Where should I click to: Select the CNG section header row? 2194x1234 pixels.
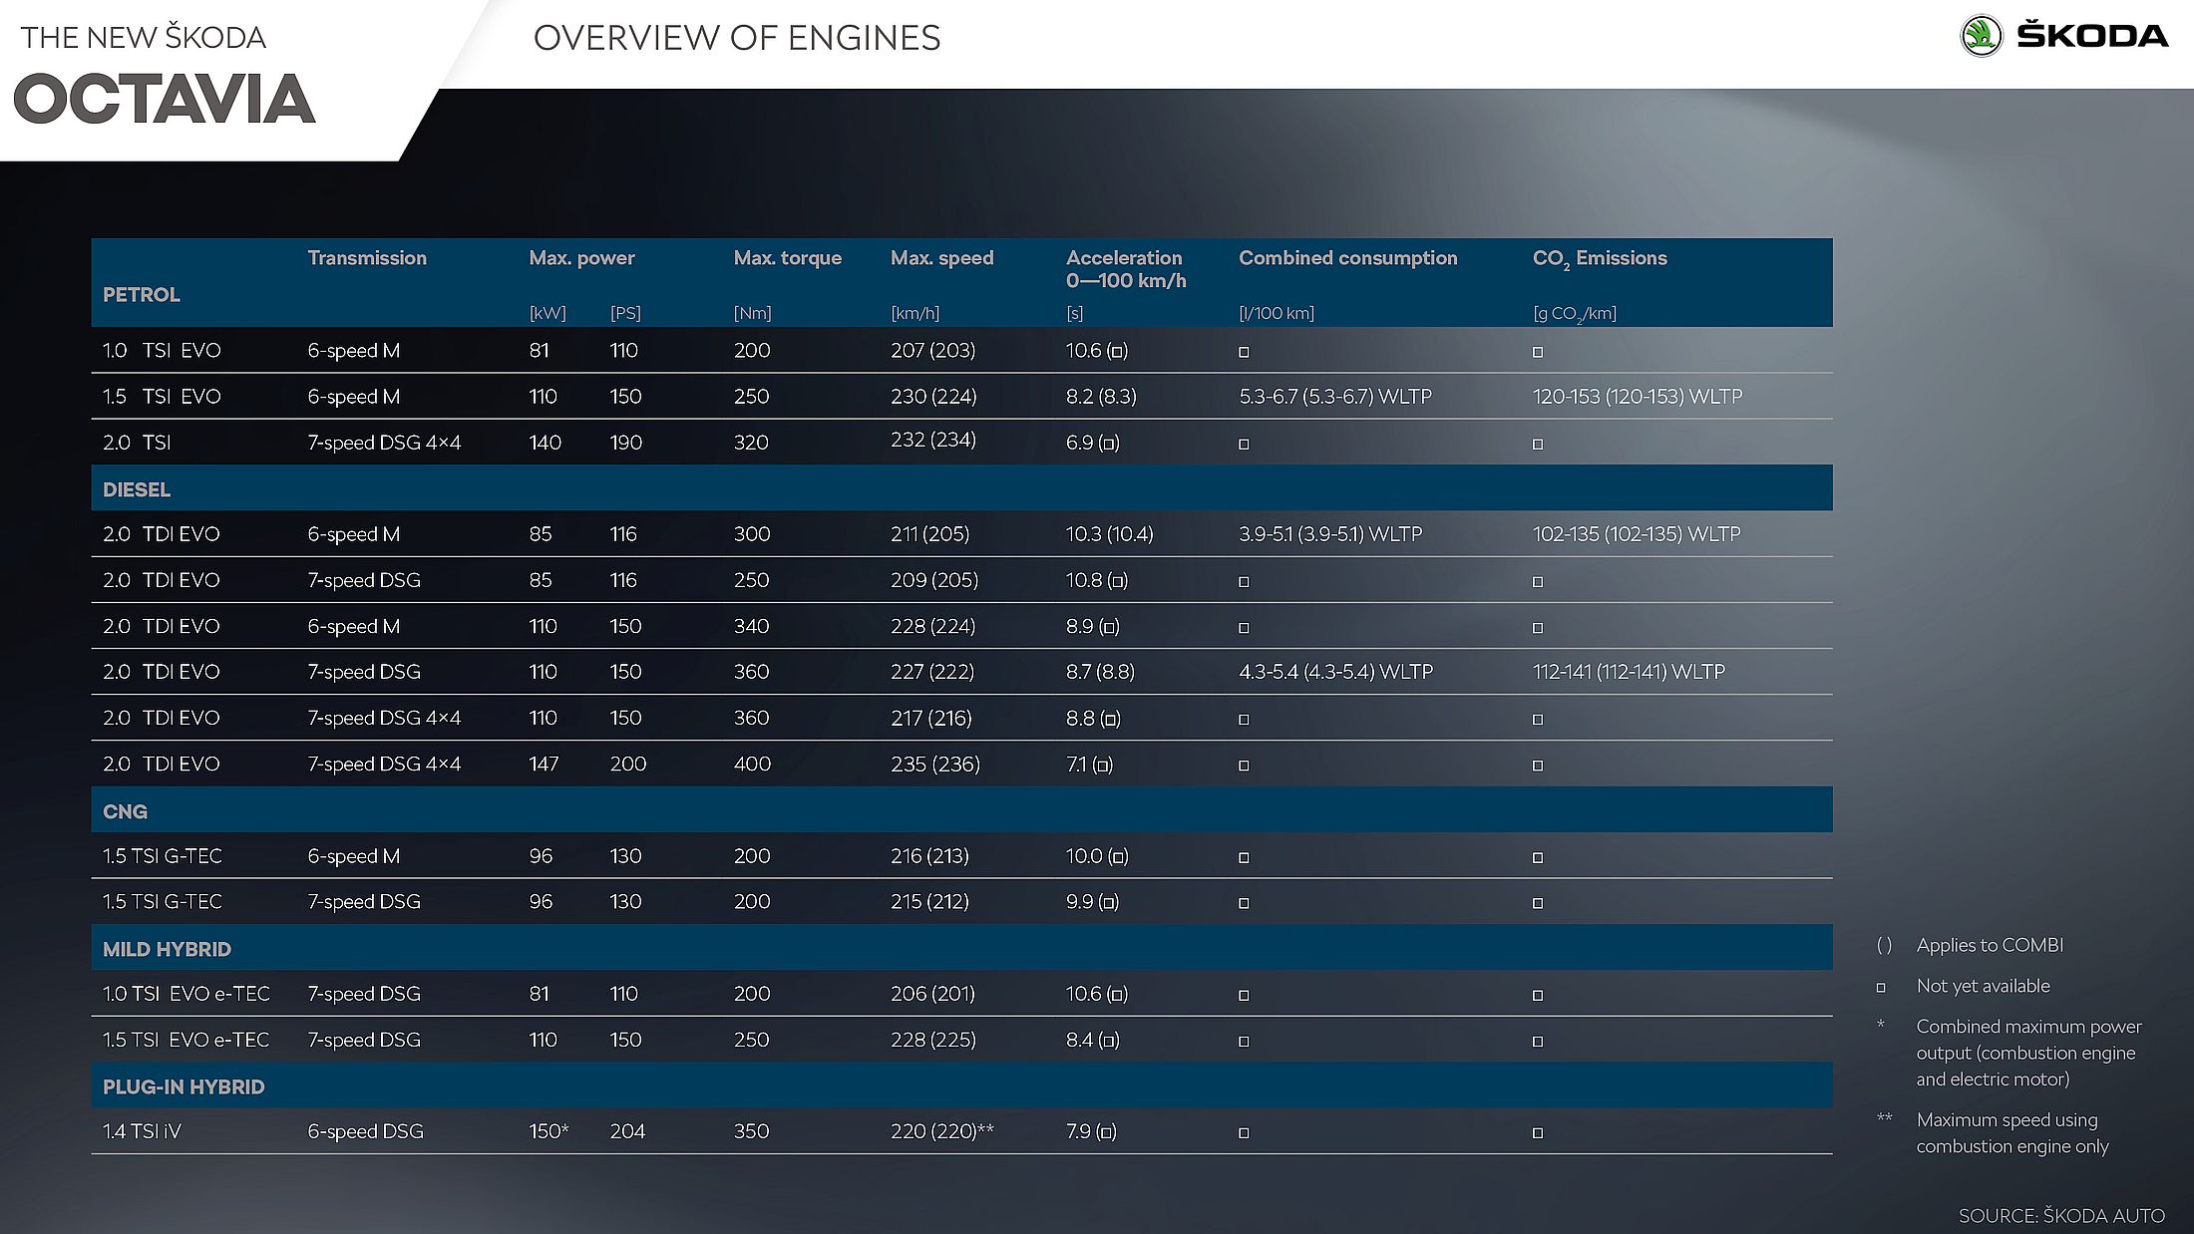[125, 811]
